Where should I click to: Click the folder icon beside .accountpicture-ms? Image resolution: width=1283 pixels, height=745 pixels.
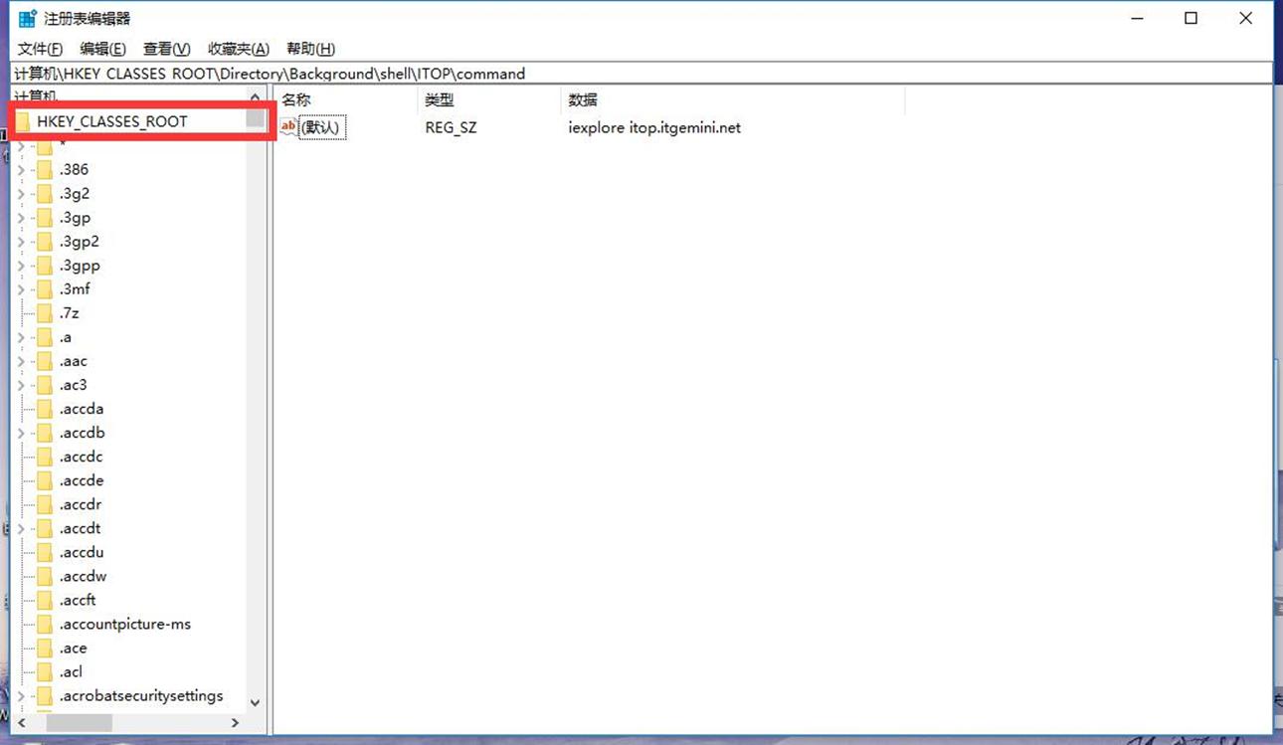(x=44, y=625)
